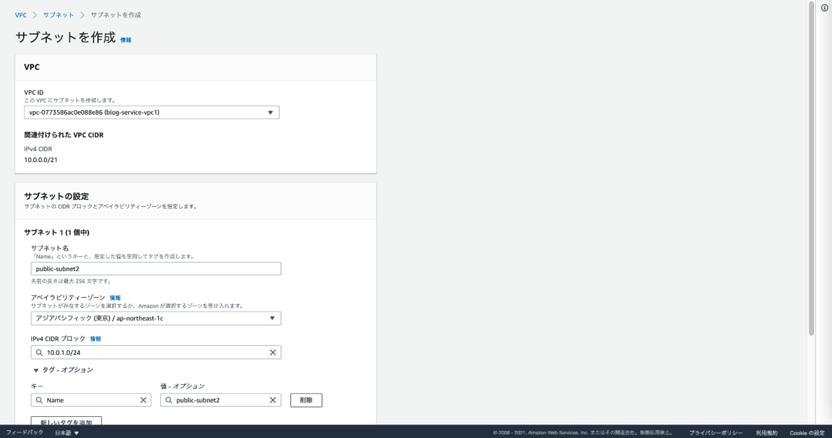Click search icon in tag value field
Screen dimensions: 832x438
(169, 400)
